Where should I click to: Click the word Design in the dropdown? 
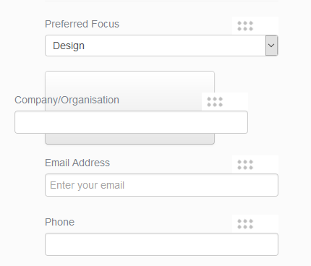tap(69, 46)
